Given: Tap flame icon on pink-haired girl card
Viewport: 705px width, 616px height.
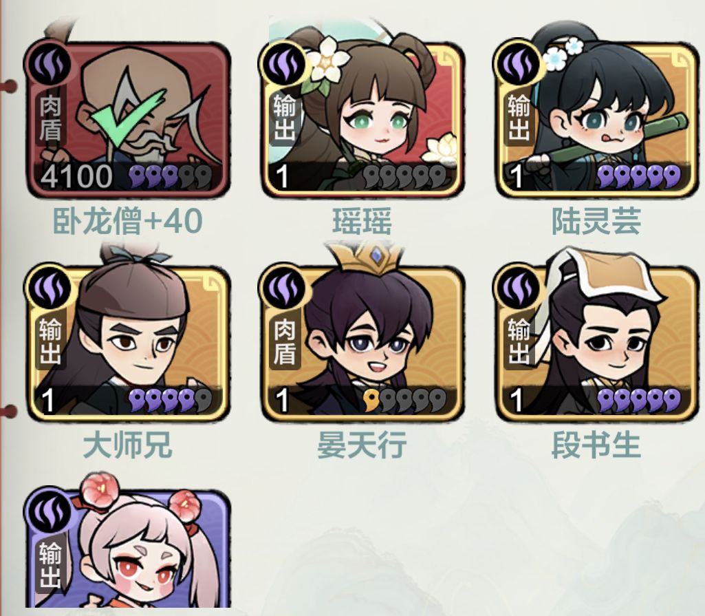Looking at the screenshot, I should [49, 511].
